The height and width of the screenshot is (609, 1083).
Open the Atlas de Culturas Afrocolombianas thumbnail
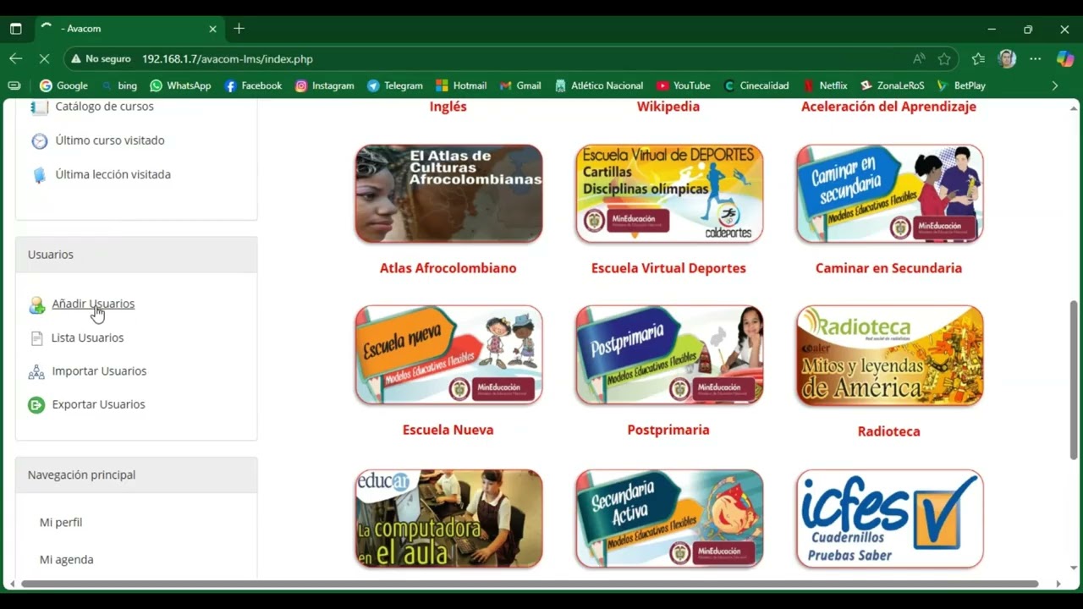(x=448, y=194)
